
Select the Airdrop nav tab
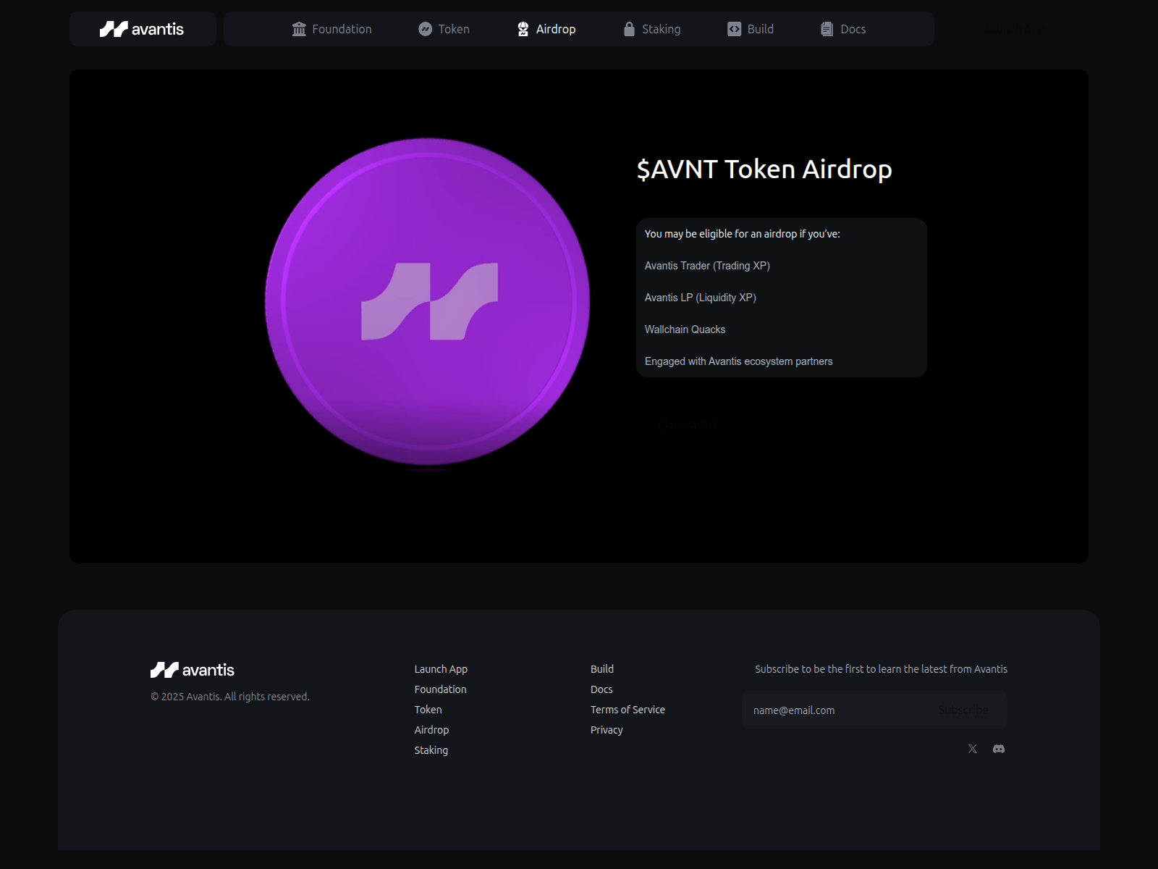pyautogui.click(x=546, y=29)
